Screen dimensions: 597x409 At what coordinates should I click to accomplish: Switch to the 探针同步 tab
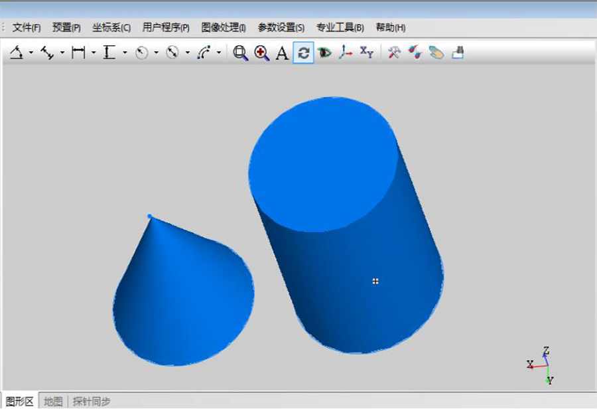[x=92, y=402]
